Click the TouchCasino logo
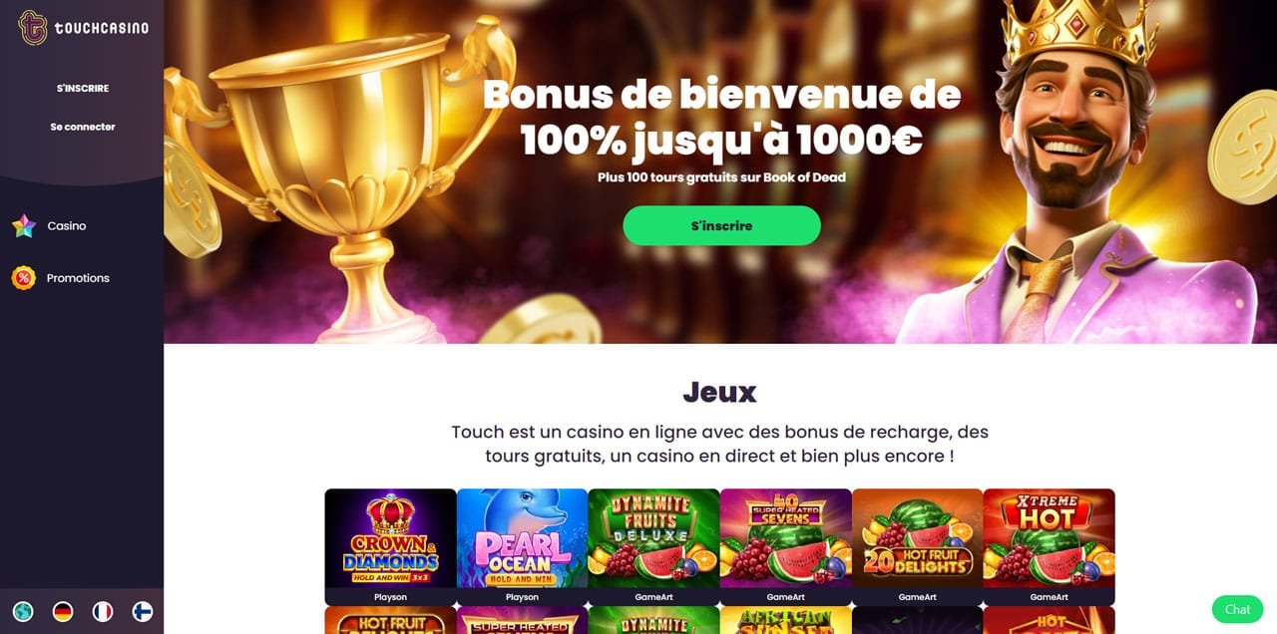The height and width of the screenshot is (634, 1277). tap(83, 27)
